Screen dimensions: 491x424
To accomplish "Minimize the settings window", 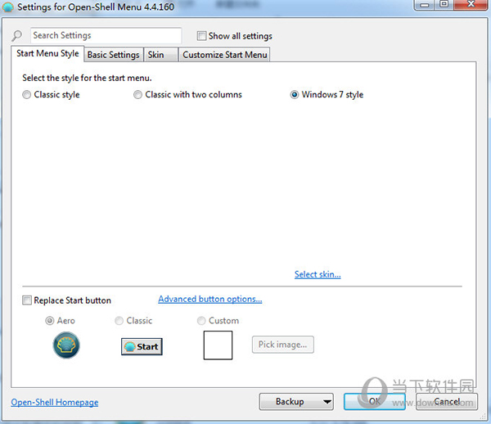I will click(x=425, y=4).
